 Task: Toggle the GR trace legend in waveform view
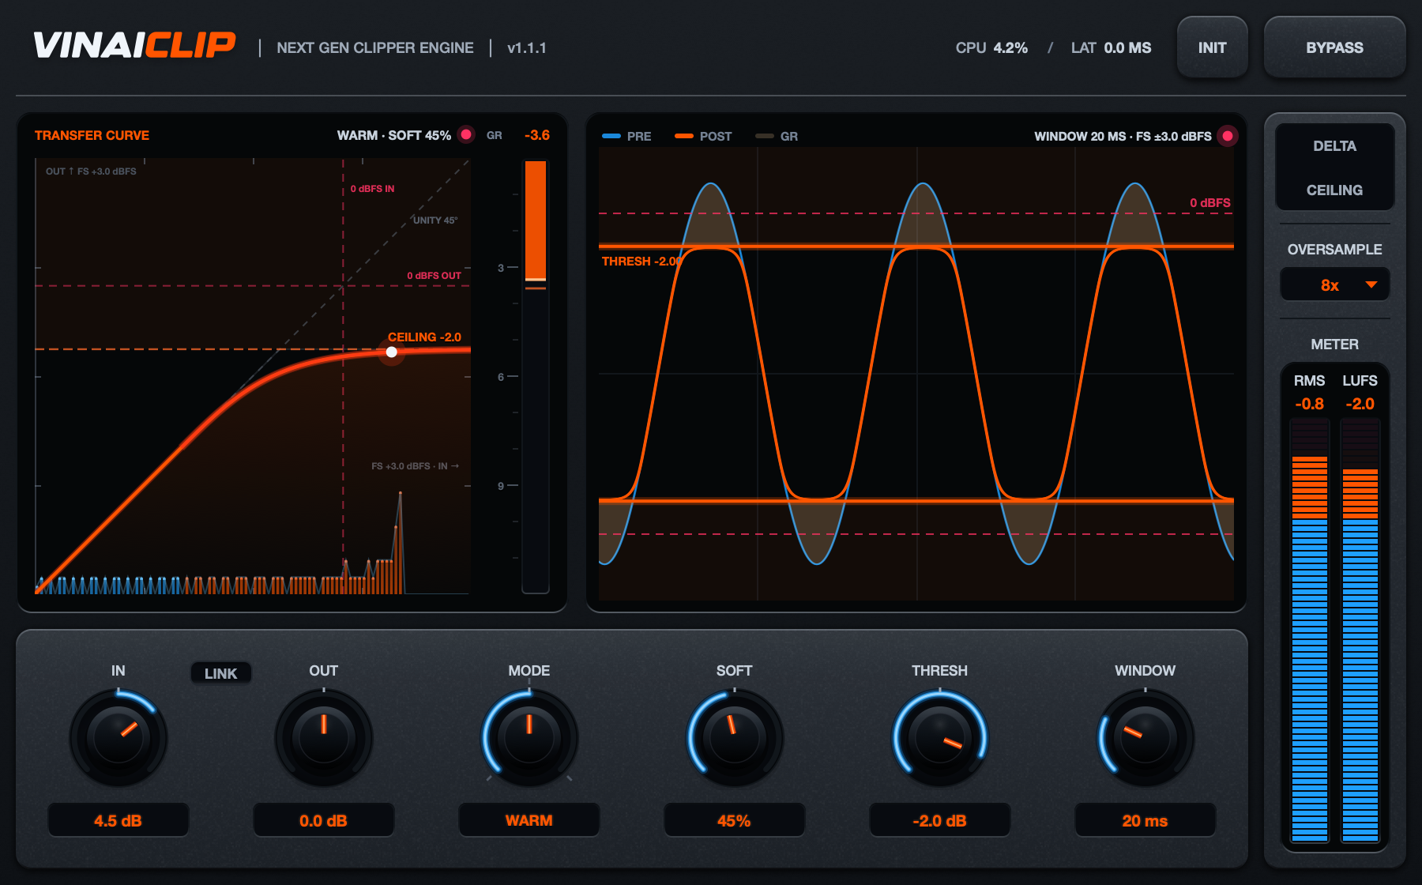click(777, 136)
